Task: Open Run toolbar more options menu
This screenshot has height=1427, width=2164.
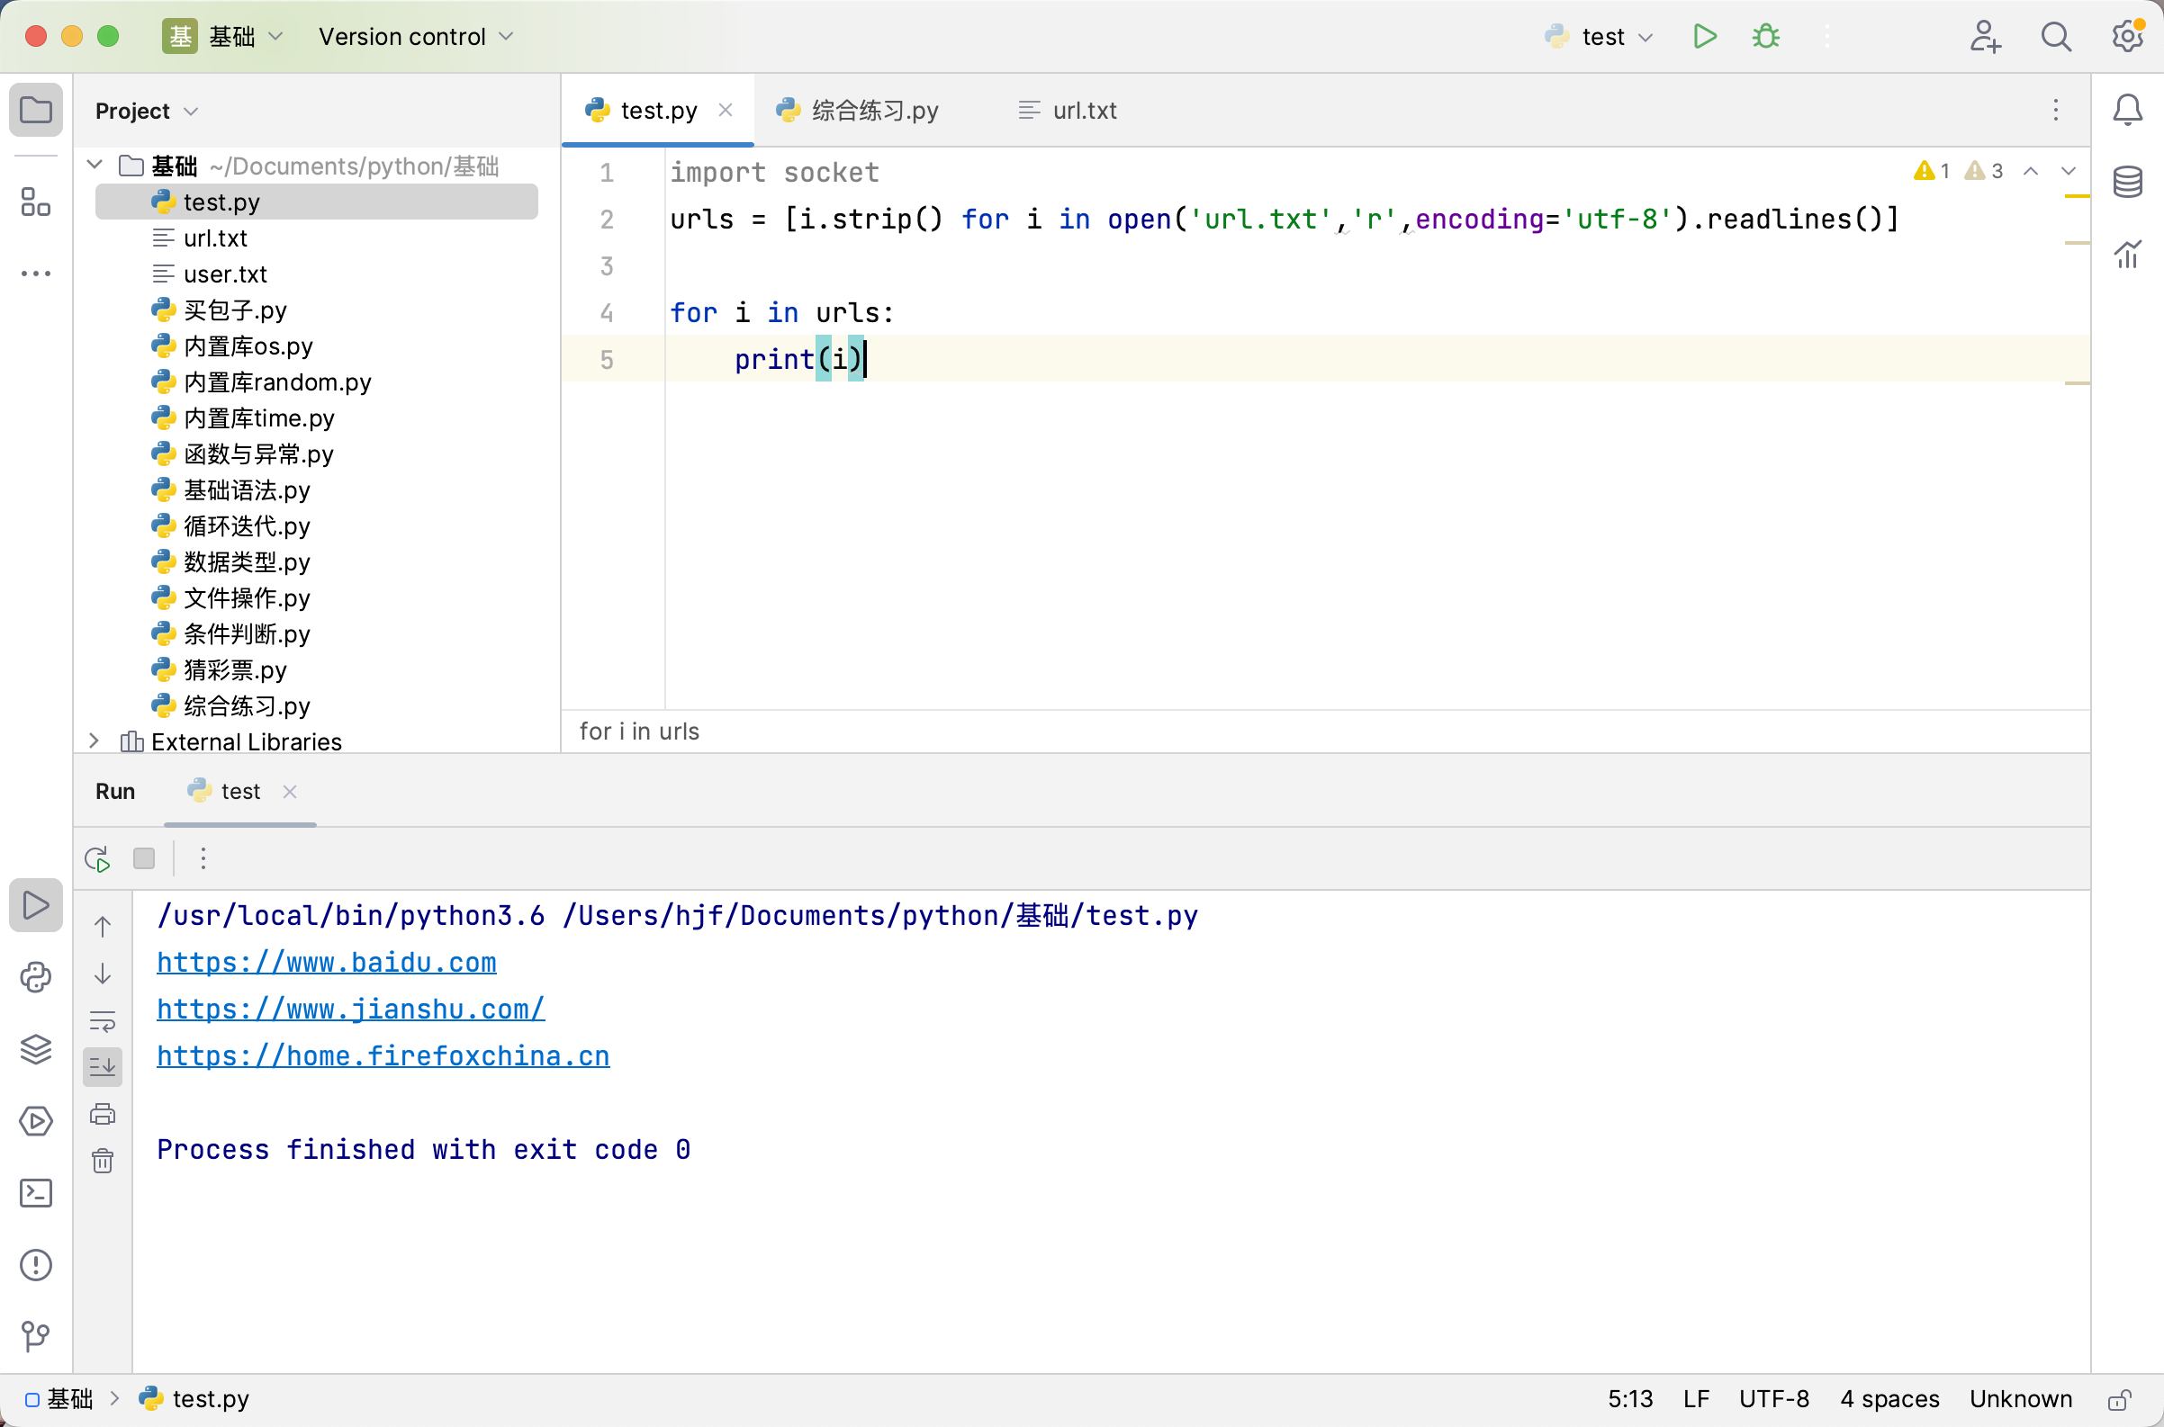Action: tap(203, 858)
